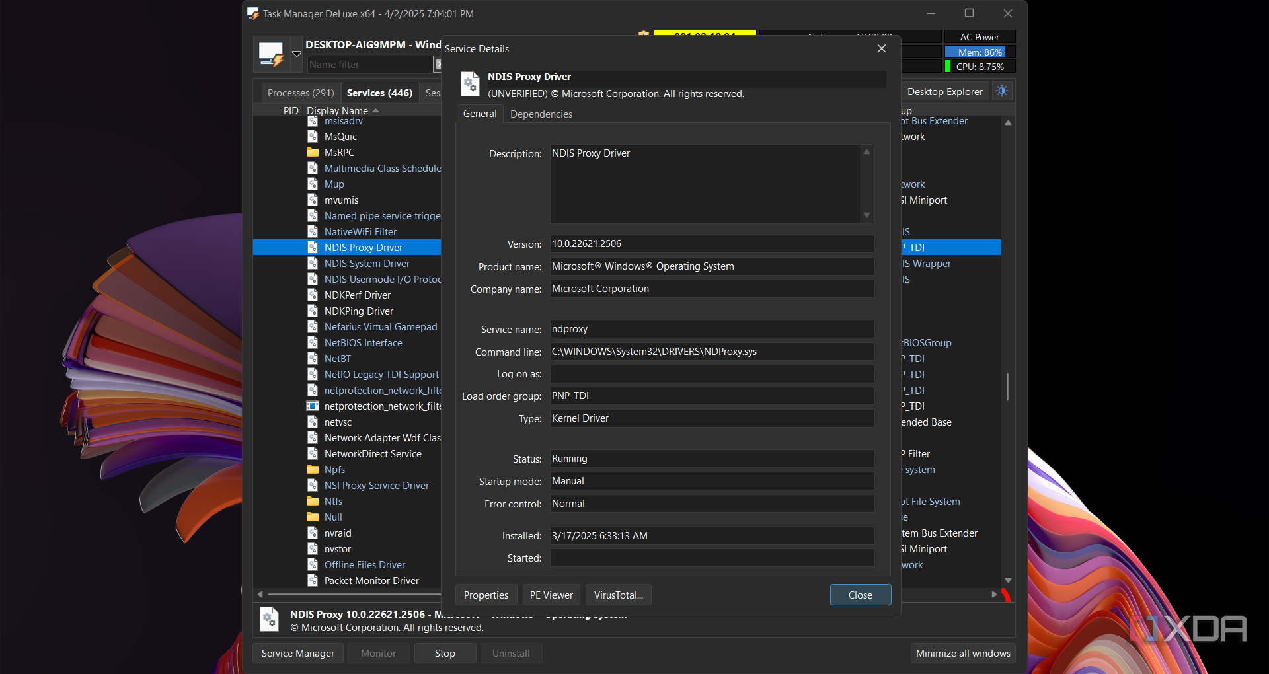Viewport: 1269px width, 674px height.
Task: Click the Ntfs folder icon
Action: [313, 502]
